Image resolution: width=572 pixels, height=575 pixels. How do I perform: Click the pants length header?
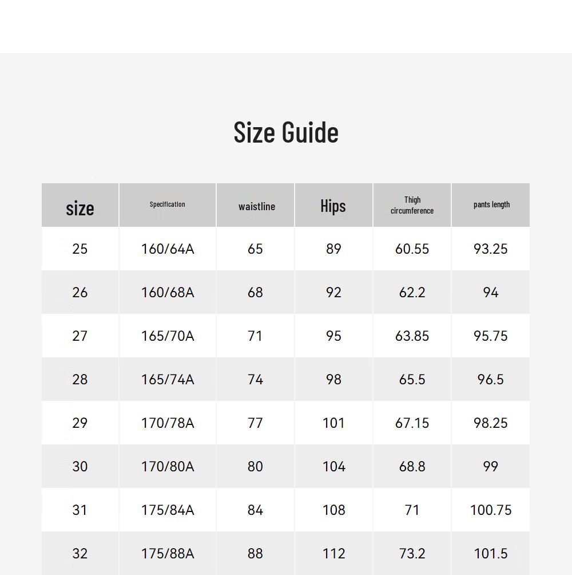491,204
